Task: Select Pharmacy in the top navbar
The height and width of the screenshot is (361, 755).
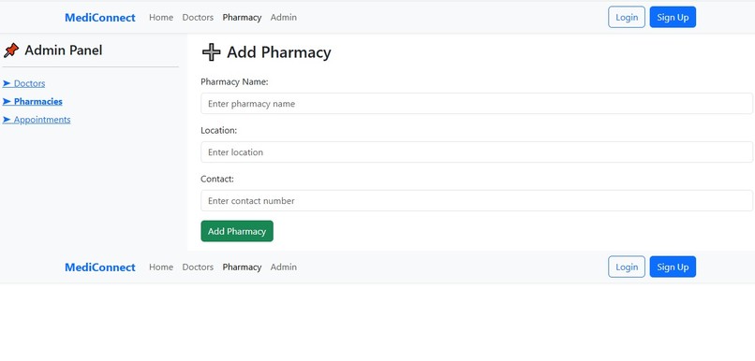Action: 242,18
